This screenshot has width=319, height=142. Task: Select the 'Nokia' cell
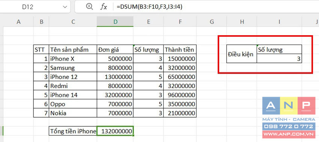[73, 113]
